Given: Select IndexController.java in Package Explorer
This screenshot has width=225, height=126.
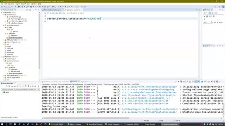Looking at the screenshot, I should tap(17, 23).
